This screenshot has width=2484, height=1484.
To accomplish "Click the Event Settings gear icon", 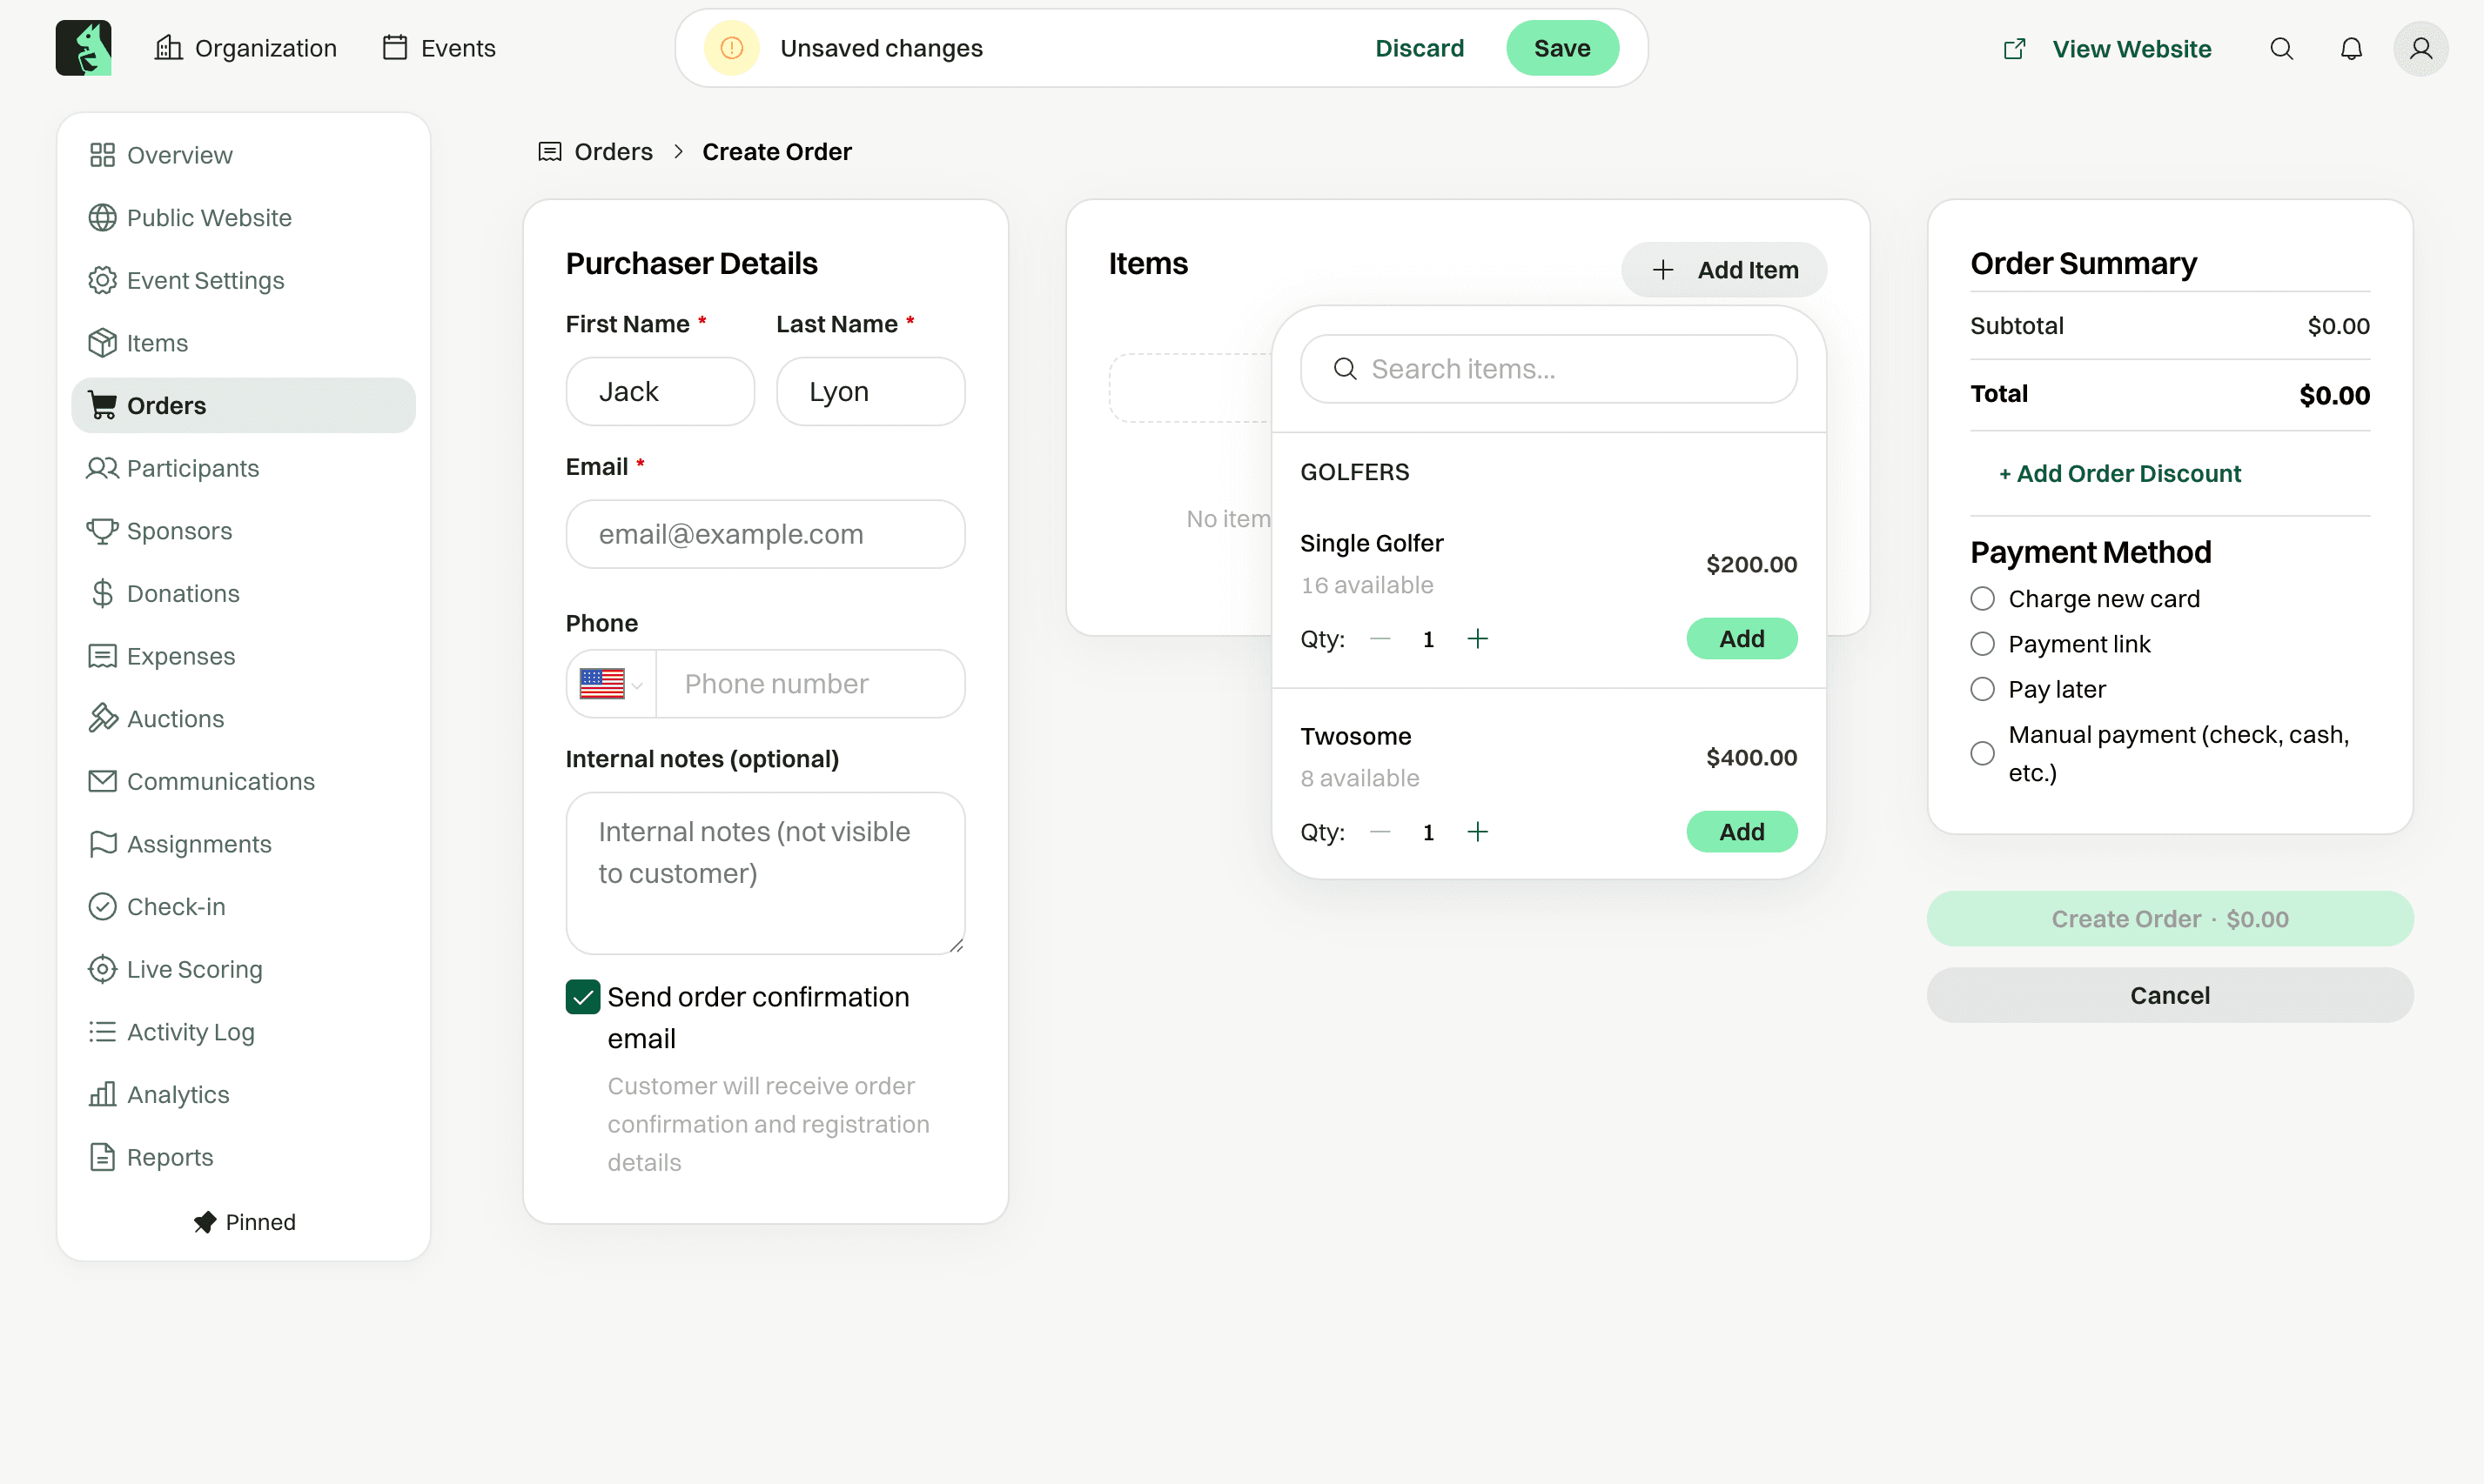I will (x=102, y=280).
